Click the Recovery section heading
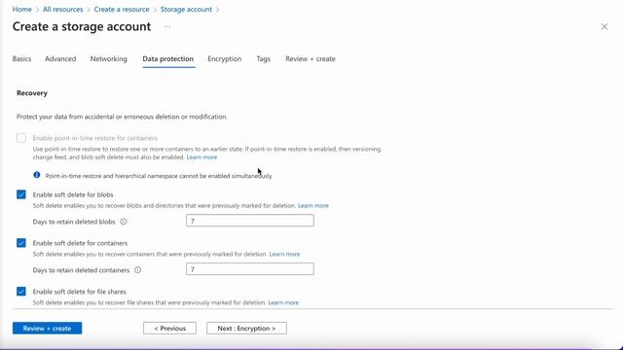The width and height of the screenshot is (623, 350). pyautogui.click(x=32, y=93)
